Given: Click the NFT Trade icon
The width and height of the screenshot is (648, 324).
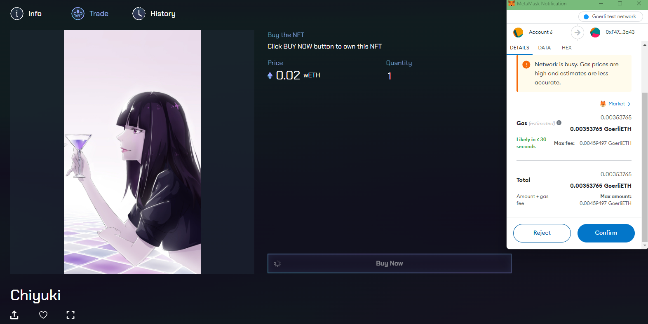Looking at the screenshot, I should (78, 14).
